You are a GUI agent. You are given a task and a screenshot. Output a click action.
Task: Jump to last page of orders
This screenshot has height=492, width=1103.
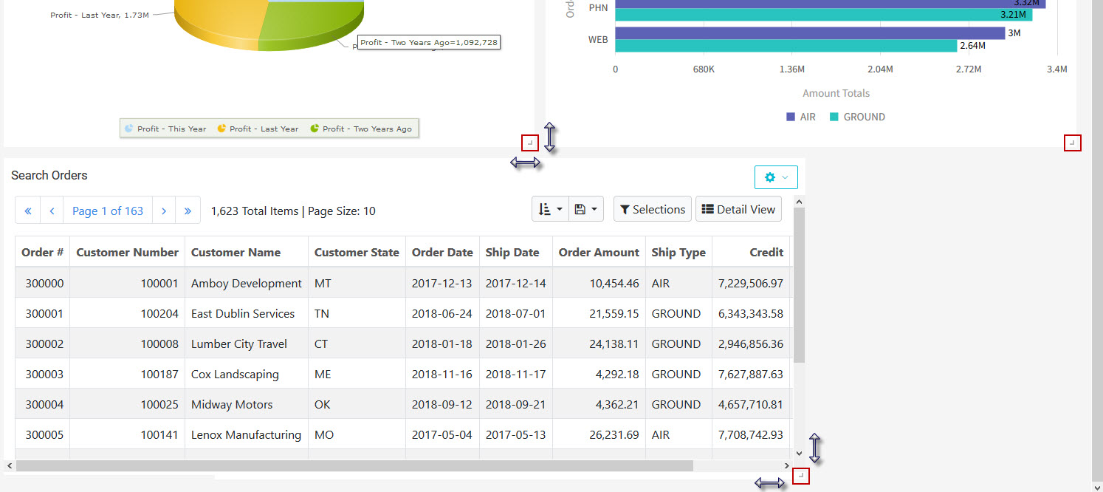188,211
